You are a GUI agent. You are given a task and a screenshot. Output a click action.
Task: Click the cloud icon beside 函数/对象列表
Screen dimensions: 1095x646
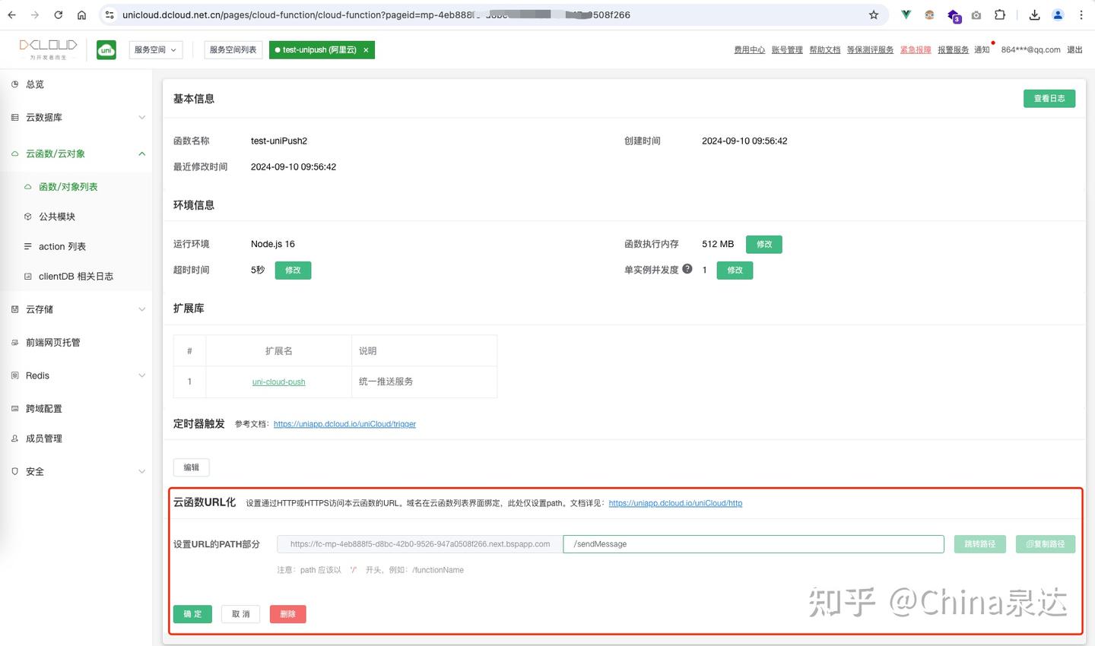tap(28, 186)
